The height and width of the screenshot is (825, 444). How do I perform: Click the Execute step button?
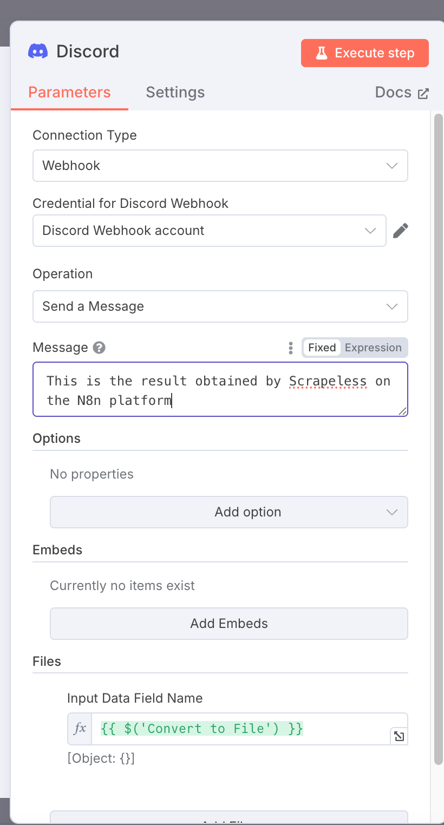pyautogui.click(x=364, y=53)
